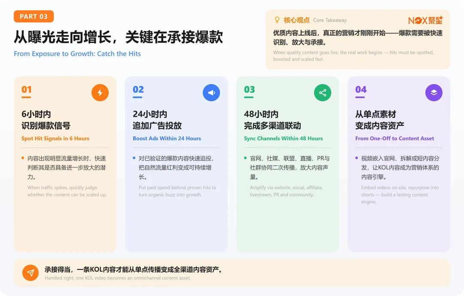Click 'From One-Off to Content Asset'
The width and height of the screenshot is (464, 296).
pos(394,138)
